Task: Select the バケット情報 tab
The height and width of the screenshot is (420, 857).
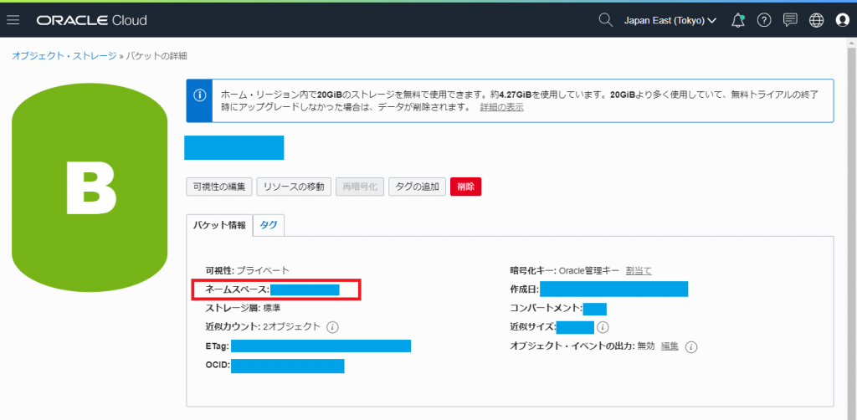Action: (220, 225)
